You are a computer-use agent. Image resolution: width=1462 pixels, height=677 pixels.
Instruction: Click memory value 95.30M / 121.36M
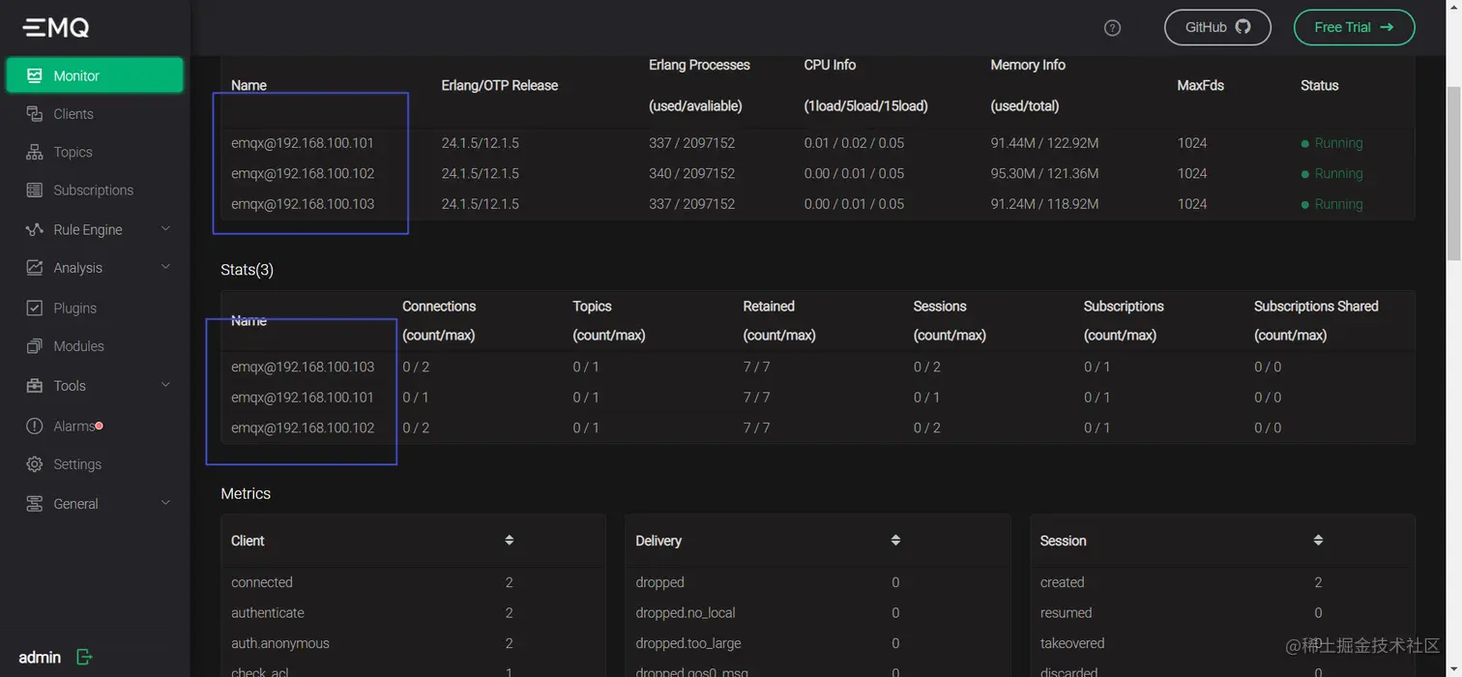1044,174
